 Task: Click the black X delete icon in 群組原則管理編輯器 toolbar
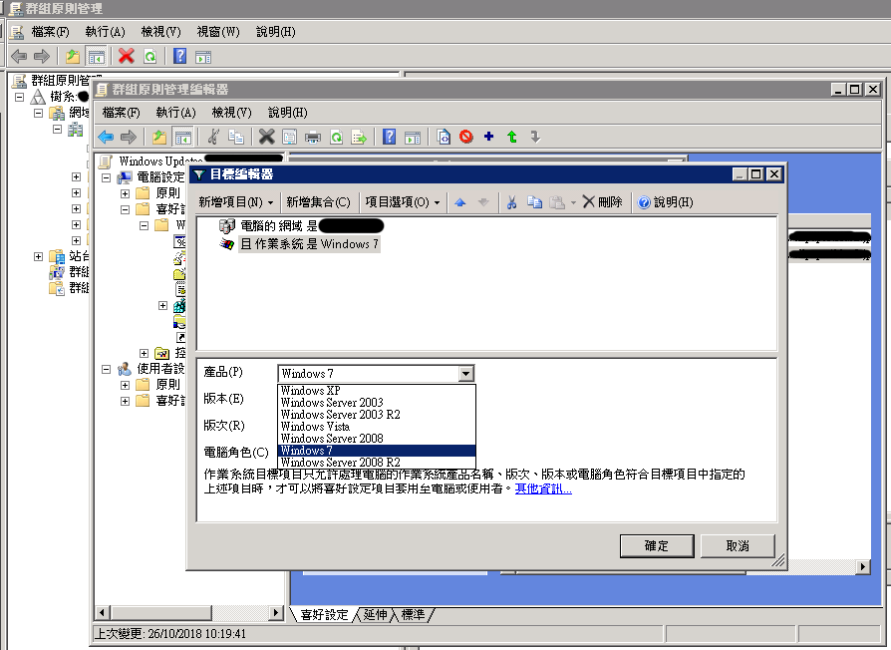(266, 137)
